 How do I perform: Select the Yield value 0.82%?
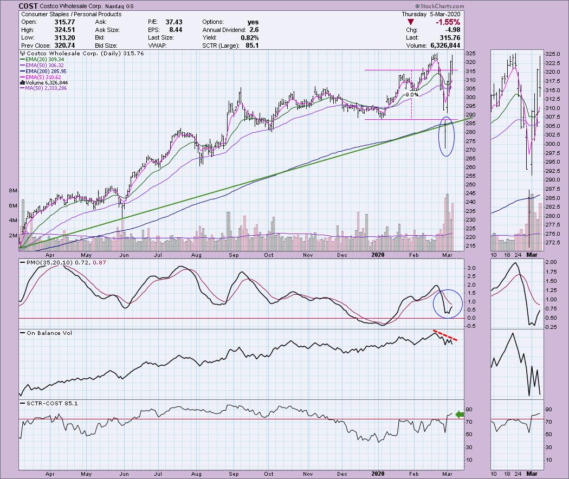click(250, 38)
